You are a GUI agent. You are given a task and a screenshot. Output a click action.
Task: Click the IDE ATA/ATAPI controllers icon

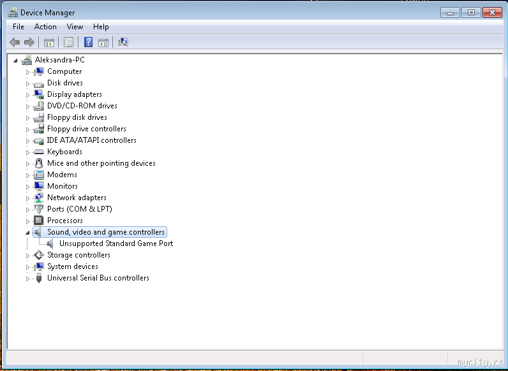coord(39,141)
